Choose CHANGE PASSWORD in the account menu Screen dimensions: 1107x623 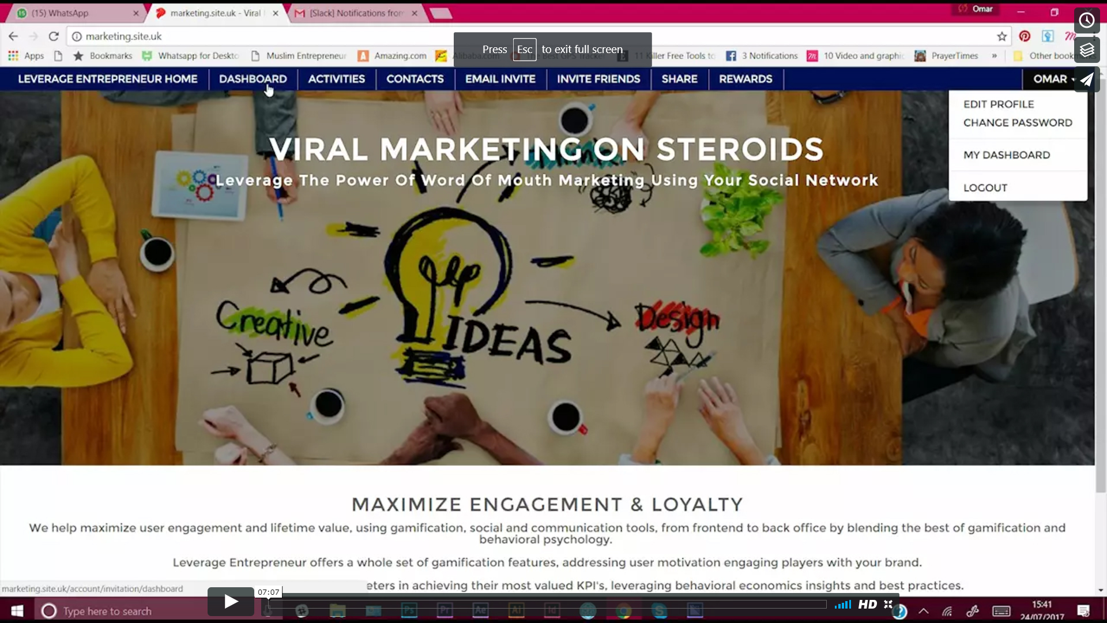[x=1017, y=122]
